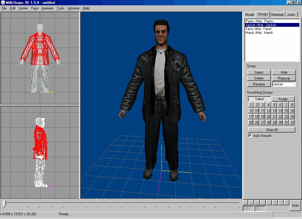
Task: Pick smoothing group 20
Action: click(x=268, y=117)
